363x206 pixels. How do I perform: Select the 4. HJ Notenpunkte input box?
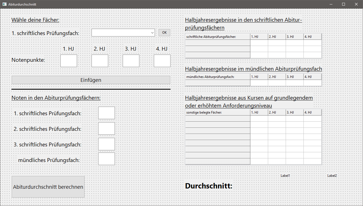(x=162, y=61)
